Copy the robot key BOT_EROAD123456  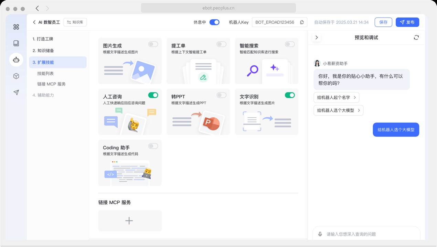click(302, 22)
